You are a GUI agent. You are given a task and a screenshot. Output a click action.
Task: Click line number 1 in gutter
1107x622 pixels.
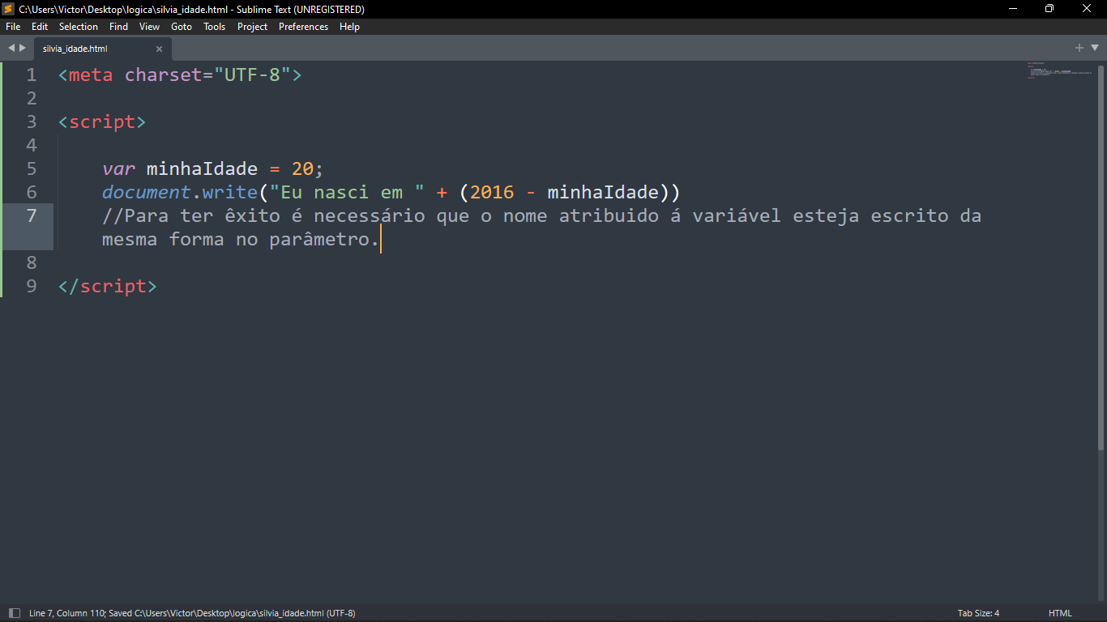pos(32,75)
